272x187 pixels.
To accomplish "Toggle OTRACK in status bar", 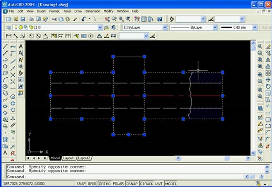I will click(x=147, y=184).
